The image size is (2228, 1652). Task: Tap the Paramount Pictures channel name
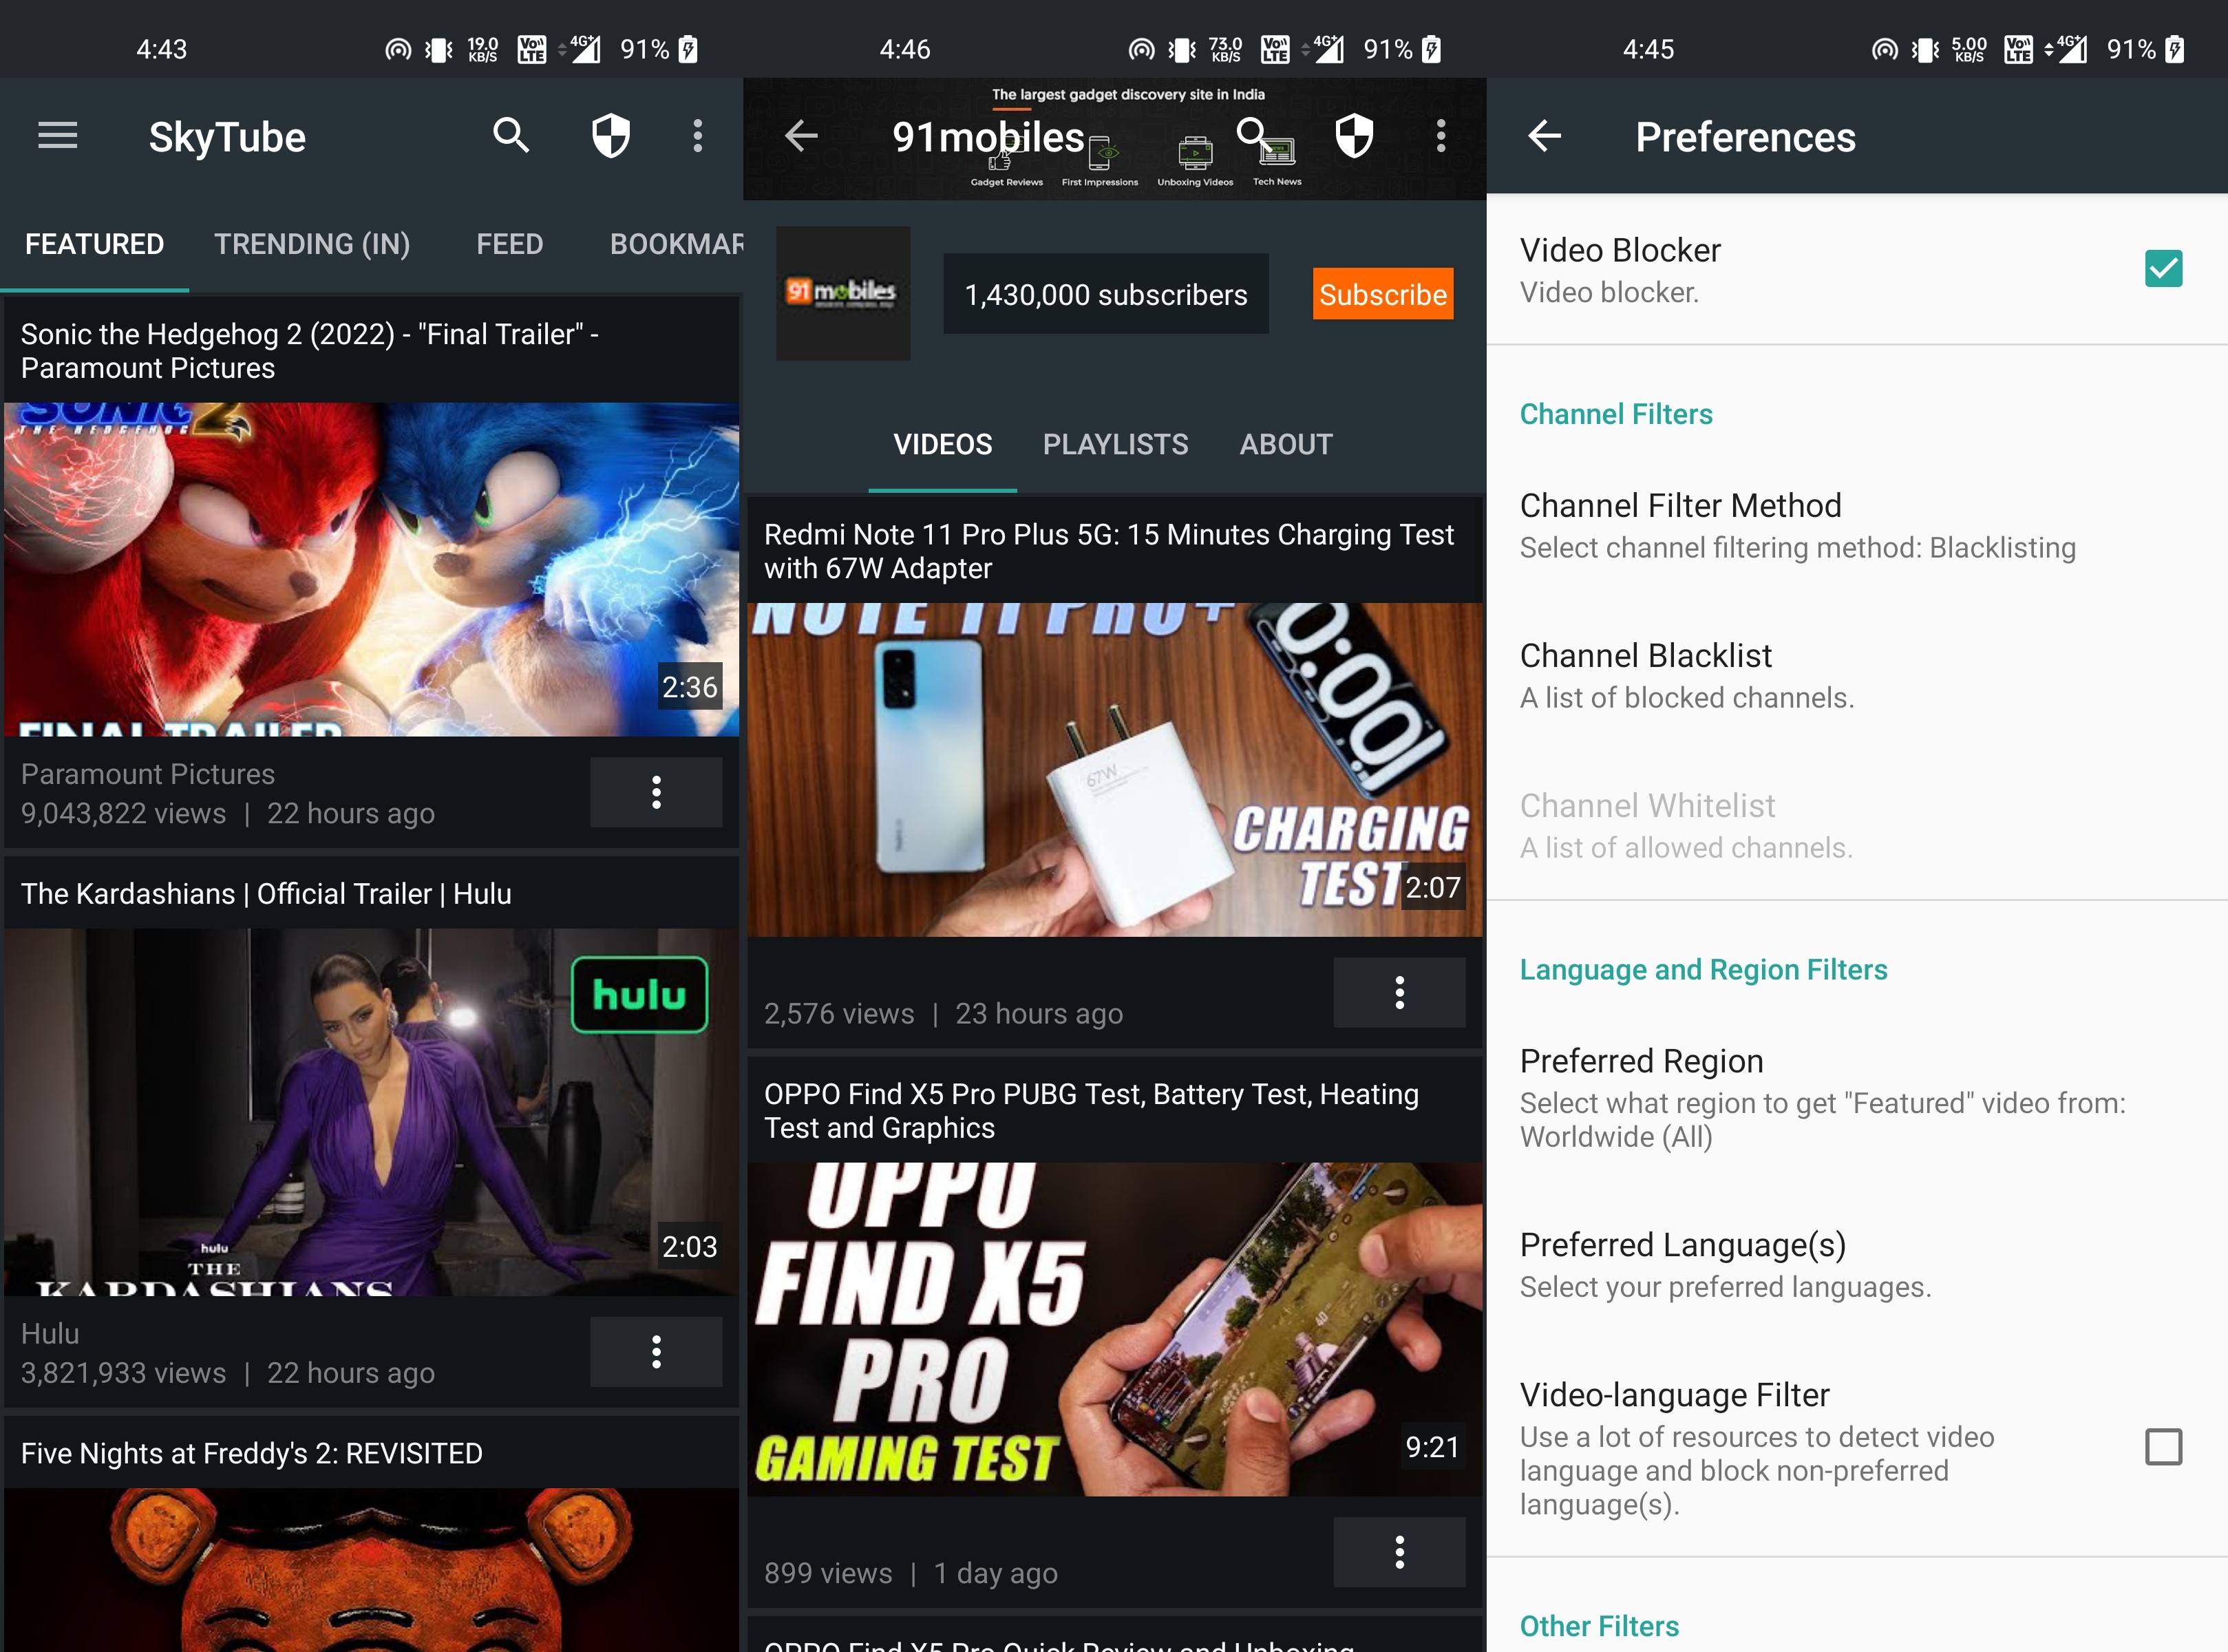[147, 774]
